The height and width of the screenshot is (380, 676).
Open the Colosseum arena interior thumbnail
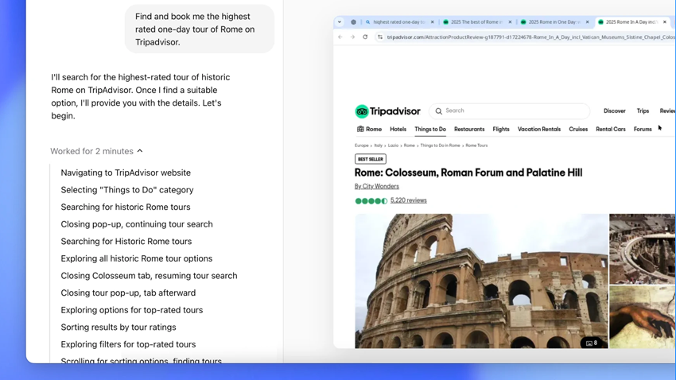(x=643, y=249)
